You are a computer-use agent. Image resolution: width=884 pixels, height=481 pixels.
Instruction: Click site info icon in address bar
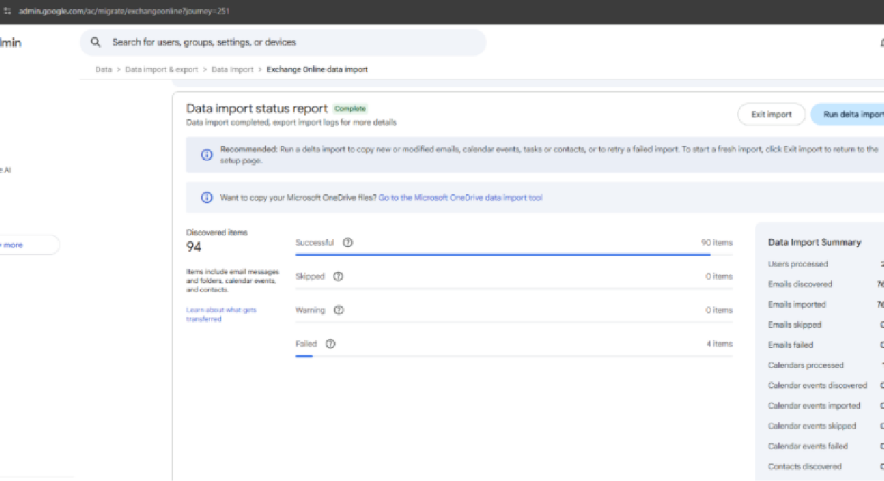8,12
